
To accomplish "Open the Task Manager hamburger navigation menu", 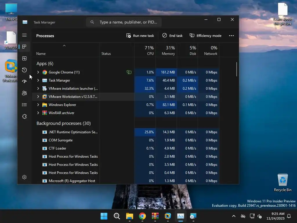I will point(24,35).
